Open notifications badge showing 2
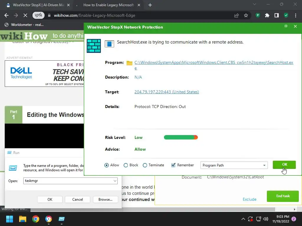The image size is (302, 226). [x=294, y=219]
